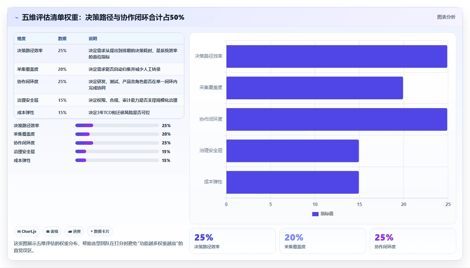
Task: Click the 采集覆盖度 progress bar
Action: (x=117, y=134)
